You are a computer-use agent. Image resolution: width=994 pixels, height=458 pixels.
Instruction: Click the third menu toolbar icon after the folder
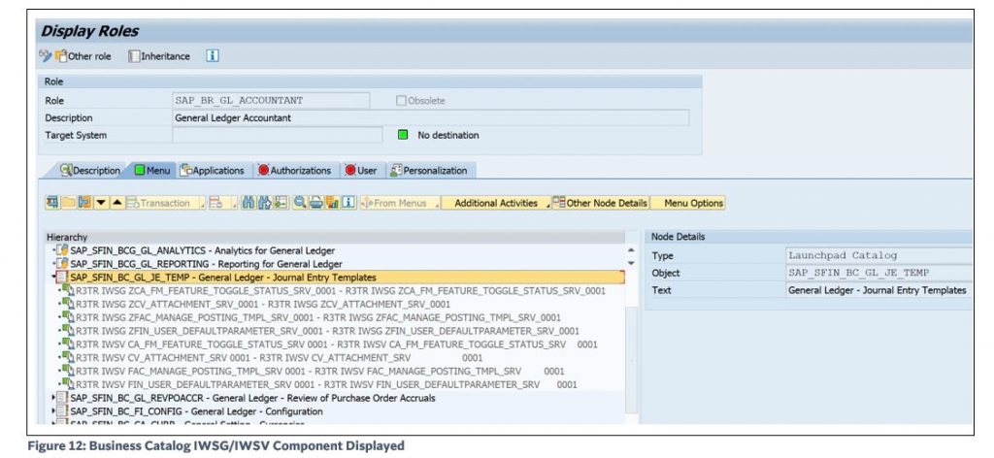point(85,203)
